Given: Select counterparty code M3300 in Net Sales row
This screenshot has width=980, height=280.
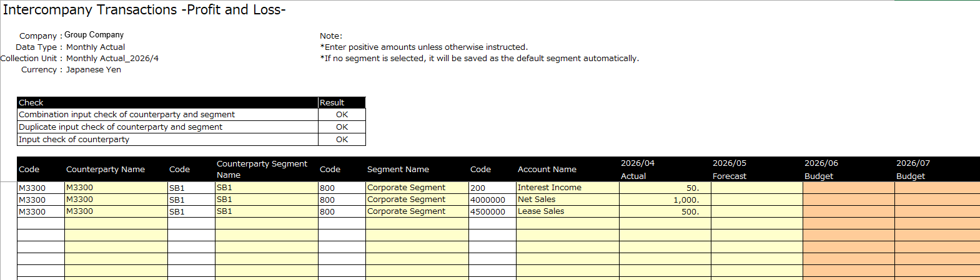Looking at the screenshot, I should point(41,200).
